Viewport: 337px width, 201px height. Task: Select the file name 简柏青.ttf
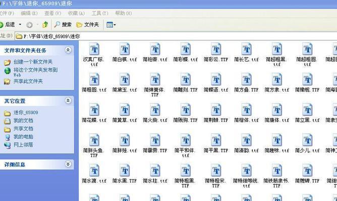coord(155,59)
